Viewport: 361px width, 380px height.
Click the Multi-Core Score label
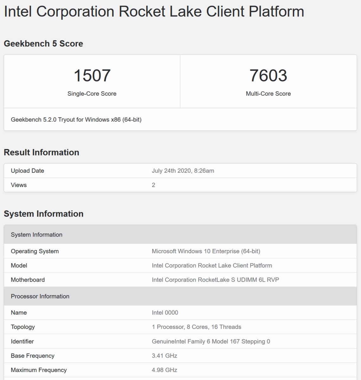(x=268, y=94)
